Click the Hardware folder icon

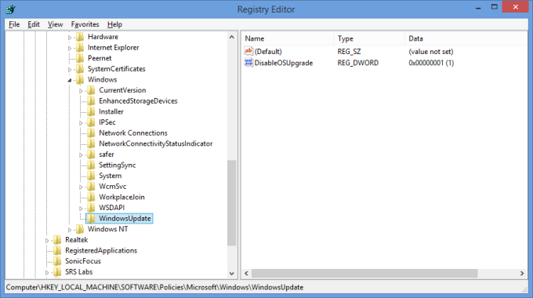pos(80,37)
